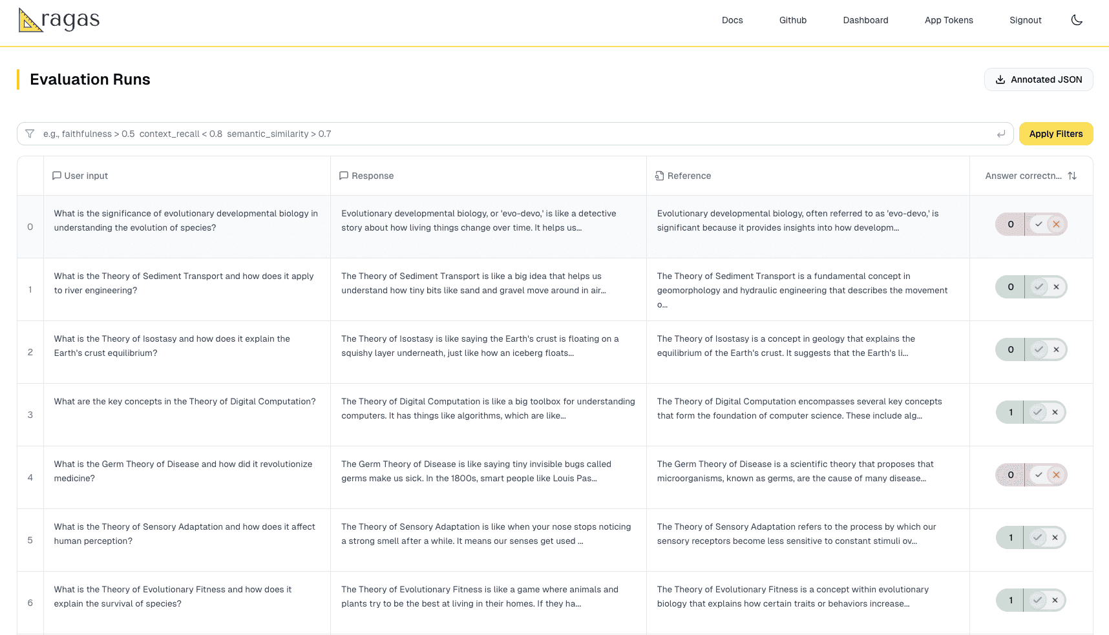This screenshot has width=1109, height=635.
Task: Click Signout
Action: click(x=1026, y=20)
